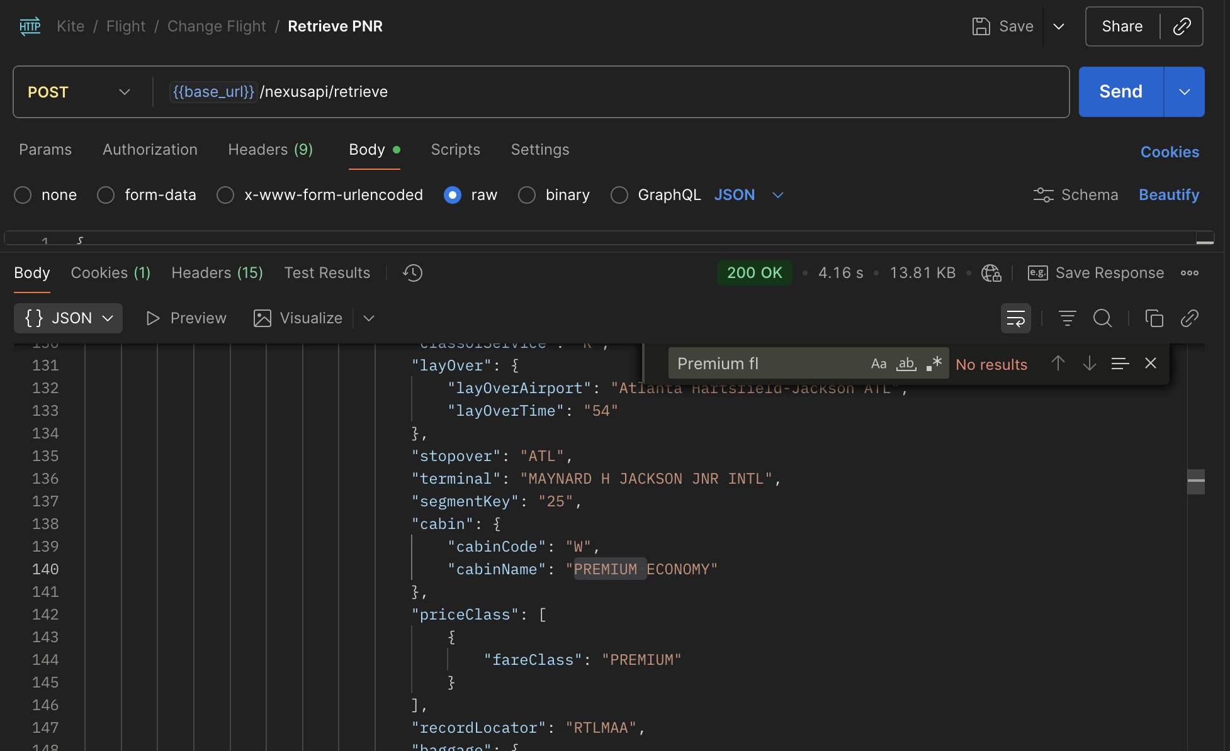Click the copy link icon beside Share
Screen dimensions: 1230x751
pos(1182,26)
